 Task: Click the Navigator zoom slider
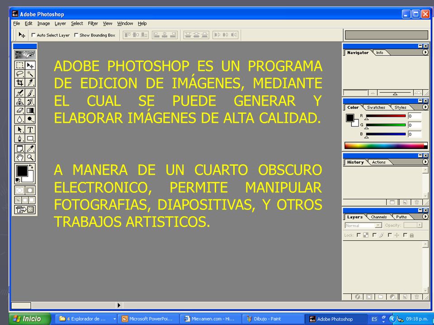[395, 93]
